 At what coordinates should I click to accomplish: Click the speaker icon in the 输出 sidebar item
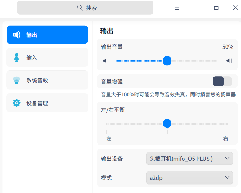click(x=17, y=35)
